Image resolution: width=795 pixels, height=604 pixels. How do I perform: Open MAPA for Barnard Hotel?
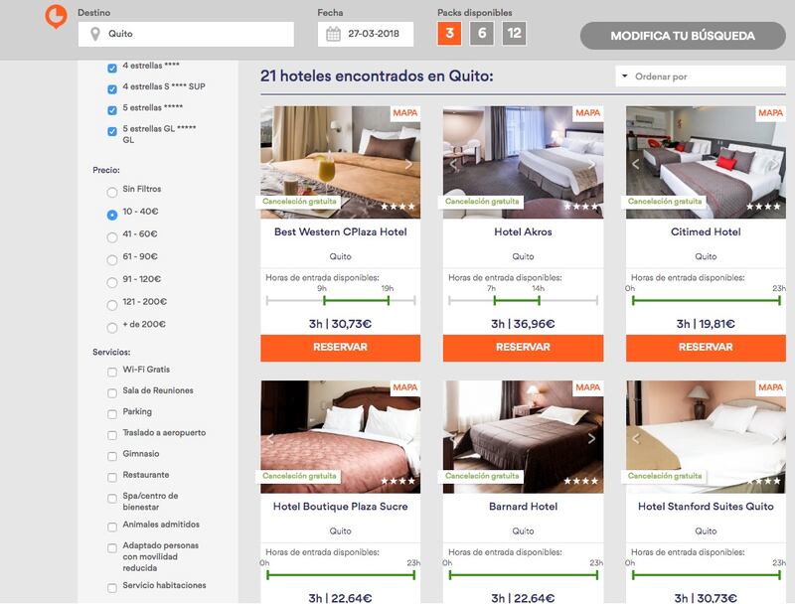coord(588,387)
